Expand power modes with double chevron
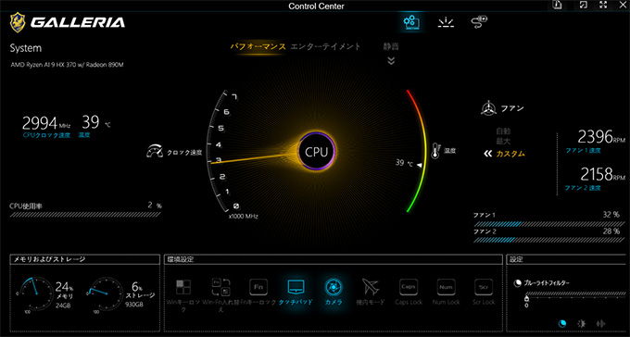The image size is (630, 337). (x=391, y=61)
